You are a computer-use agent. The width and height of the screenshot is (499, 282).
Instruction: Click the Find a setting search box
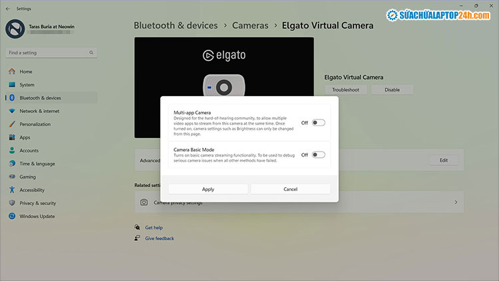pos(51,52)
